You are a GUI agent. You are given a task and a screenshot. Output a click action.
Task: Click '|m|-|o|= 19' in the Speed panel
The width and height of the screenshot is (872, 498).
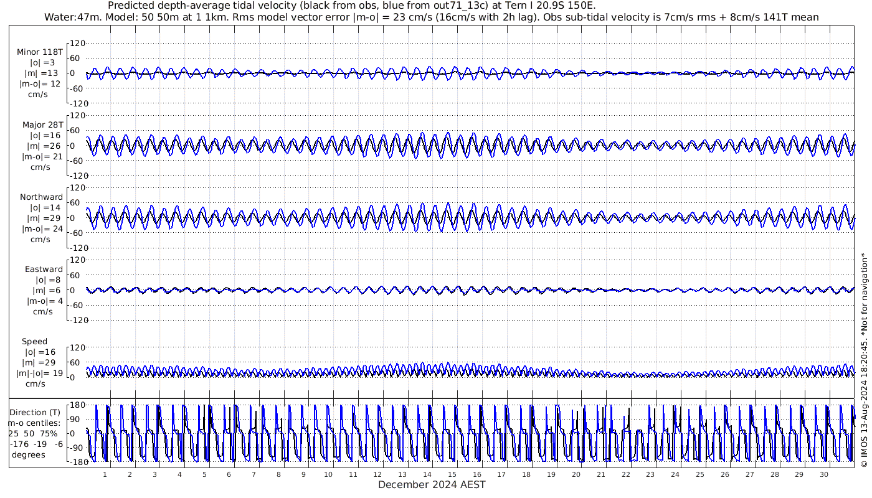(x=40, y=374)
